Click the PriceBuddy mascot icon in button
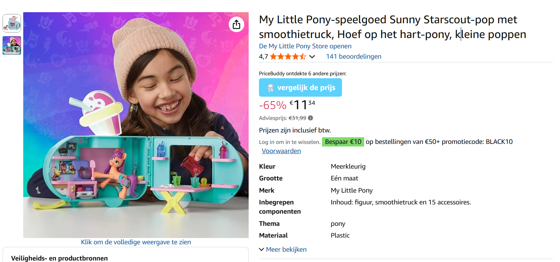This screenshot has width=560, height=262. pos(270,88)
